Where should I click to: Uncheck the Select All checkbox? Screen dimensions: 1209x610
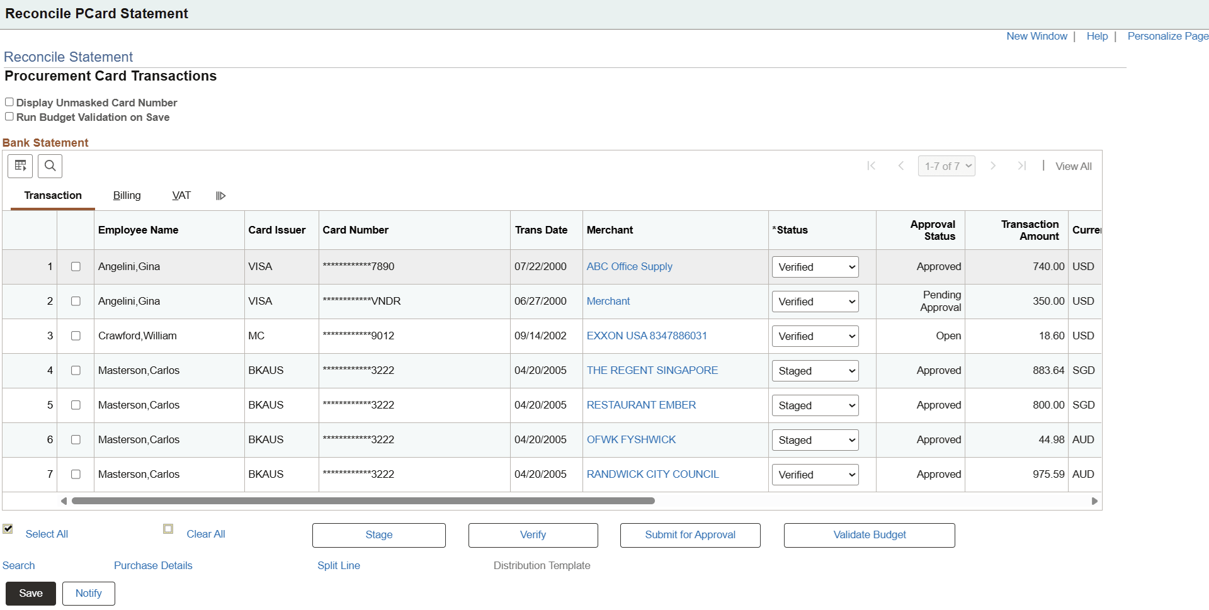pos(8,529)
